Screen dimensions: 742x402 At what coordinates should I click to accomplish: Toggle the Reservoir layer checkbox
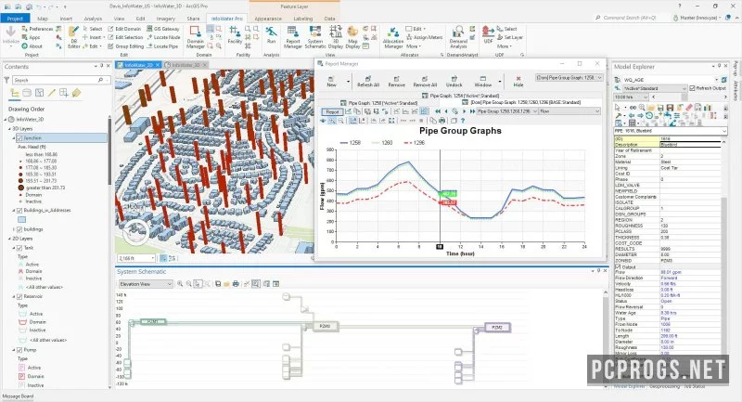[19, 296]
